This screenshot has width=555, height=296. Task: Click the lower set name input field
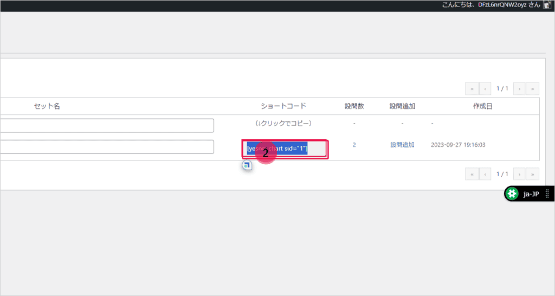[x=107, y=147]
